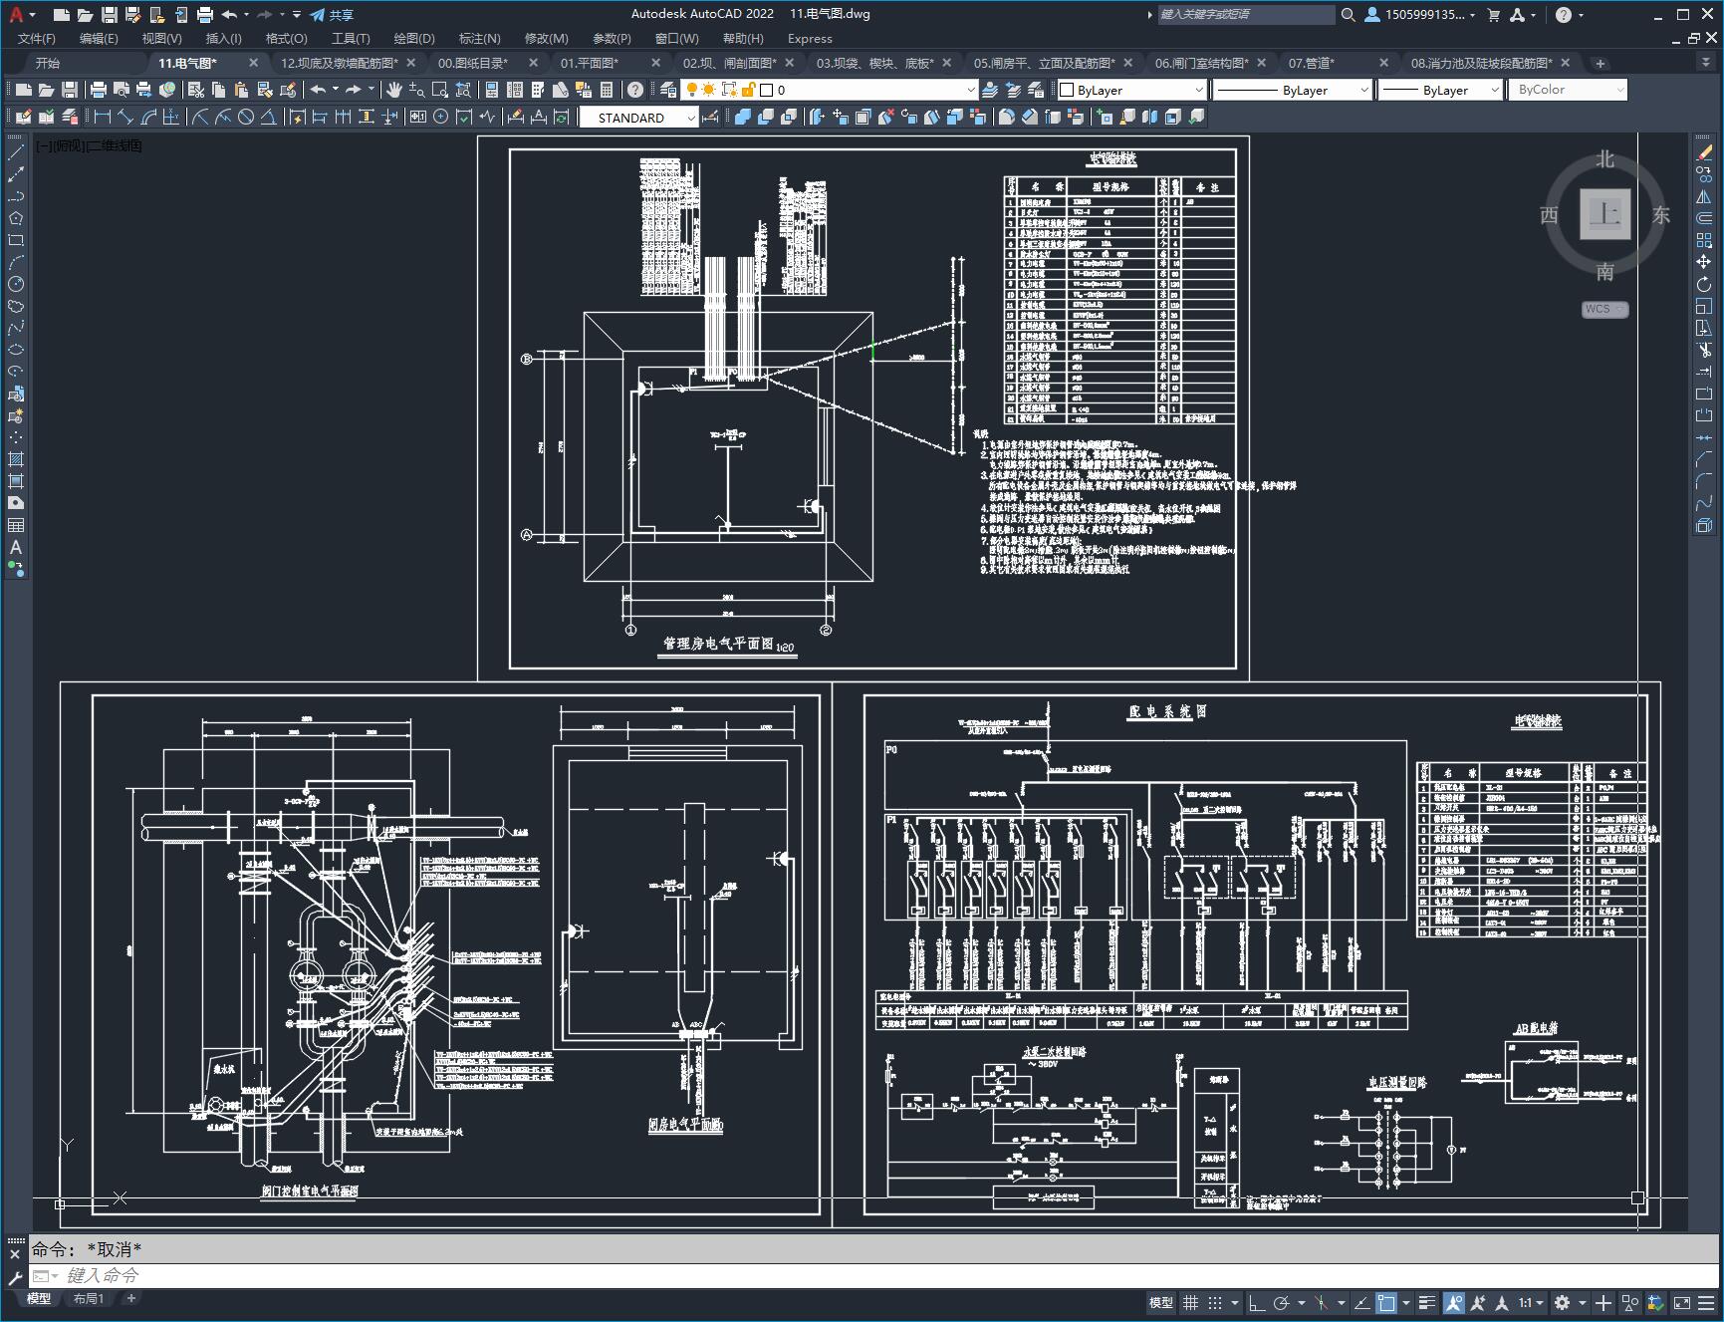This screenshot has width=1724, height=1322.
Task: Toggle Object Snap in the status bar
Action: point(1386,1302)
